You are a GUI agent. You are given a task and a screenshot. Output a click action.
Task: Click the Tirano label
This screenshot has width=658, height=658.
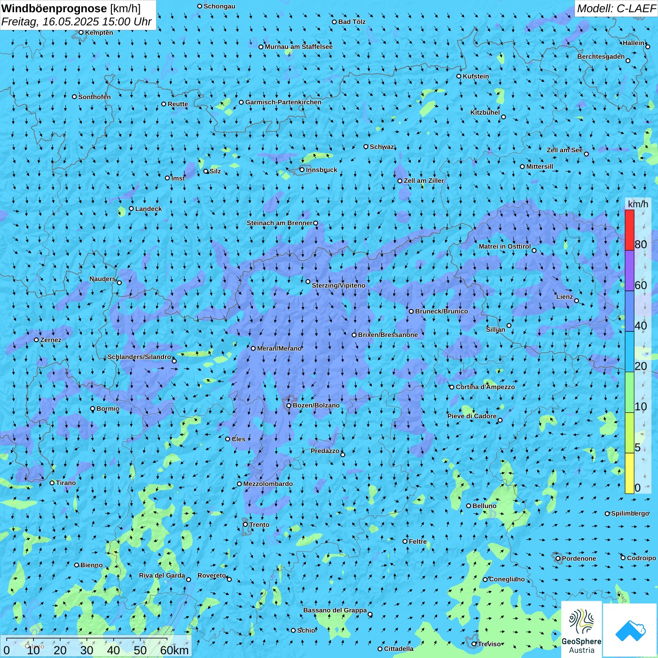pyautogui.click(x=66, y=483)
